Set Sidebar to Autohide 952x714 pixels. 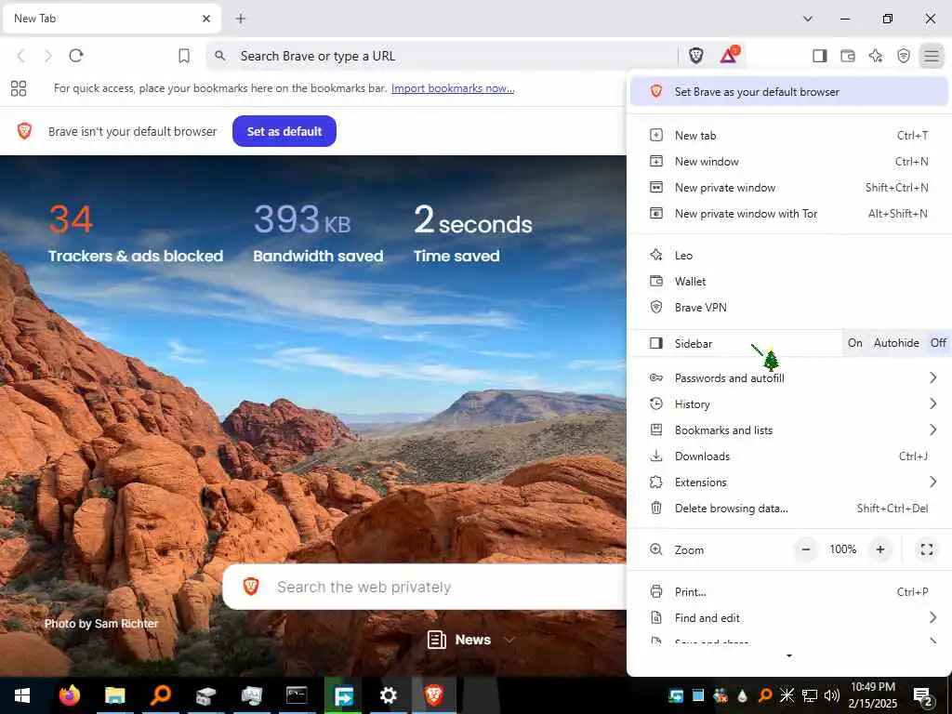(896, 343)
